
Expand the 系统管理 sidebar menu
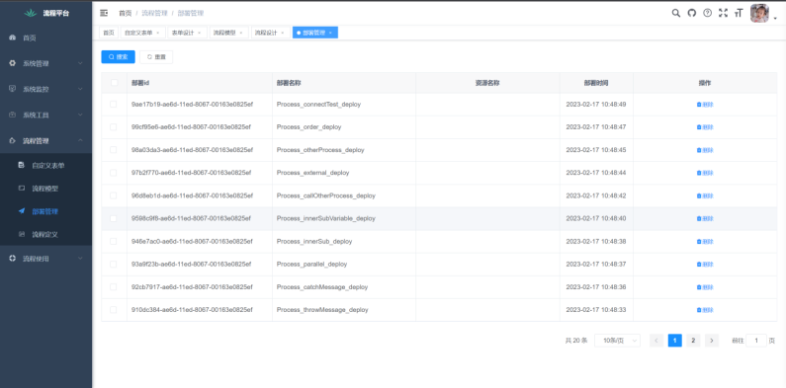(x=45, y=63)
